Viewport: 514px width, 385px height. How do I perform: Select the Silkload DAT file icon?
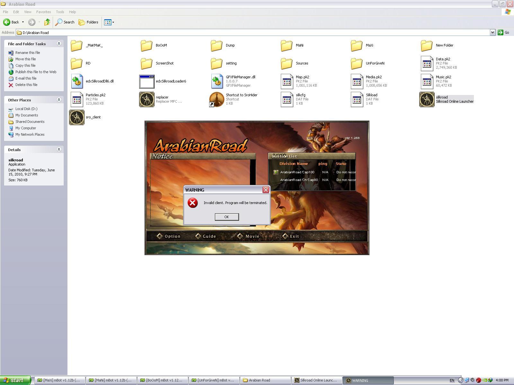point(357,99)
